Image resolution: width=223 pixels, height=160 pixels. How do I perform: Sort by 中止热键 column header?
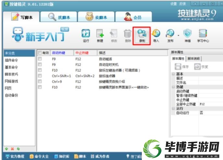[x=85, y=53]
